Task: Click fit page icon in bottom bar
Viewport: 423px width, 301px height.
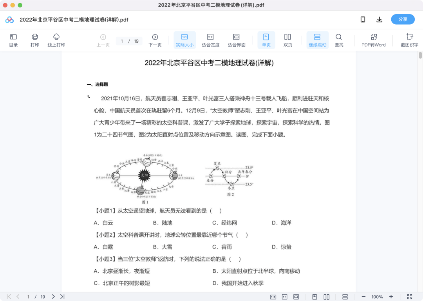Action: (296, 297)
